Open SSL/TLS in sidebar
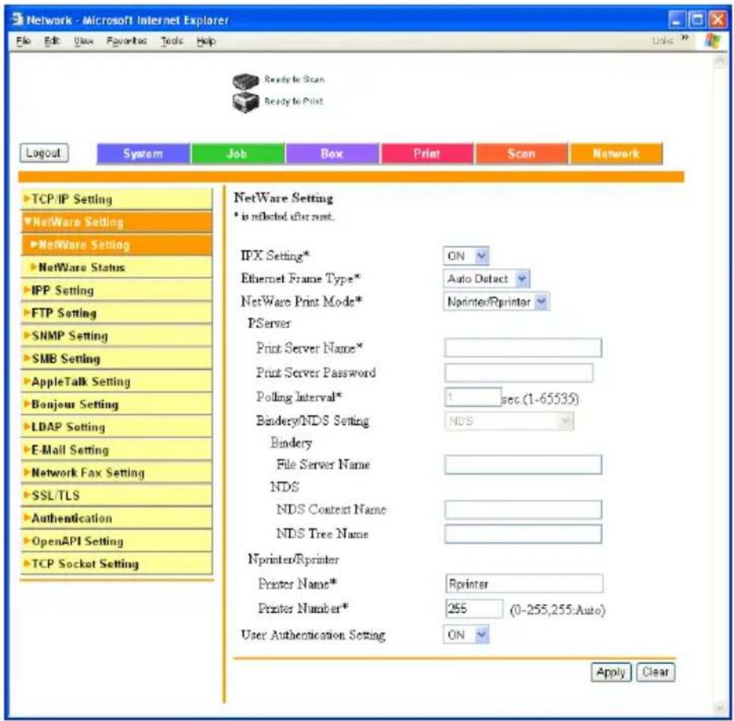This screenshot has height=721, width=734. click(x=116, y=495)
